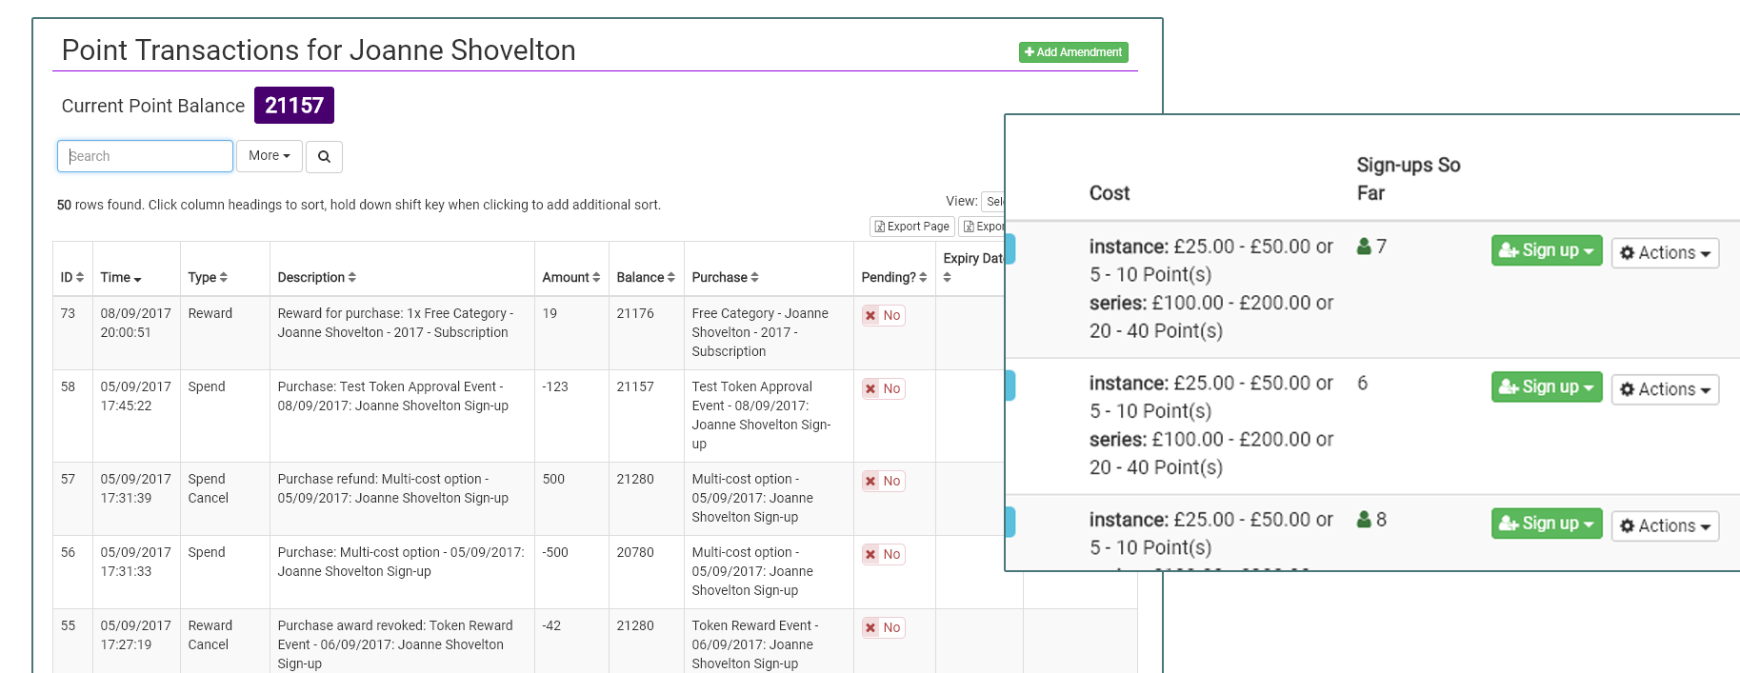1740x673 pixels.
Task: Toggle Pending 'No' for transaction 58
Action: coord(883,389)
